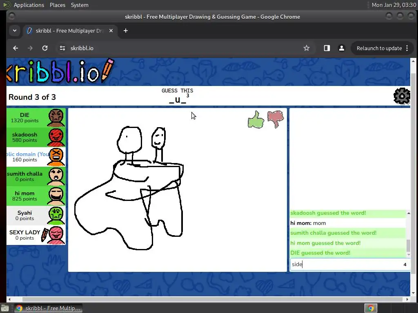Click the DIE 1320 points player row
The image size is (418, 313).
pyautogui.click(x=36, y=118)
